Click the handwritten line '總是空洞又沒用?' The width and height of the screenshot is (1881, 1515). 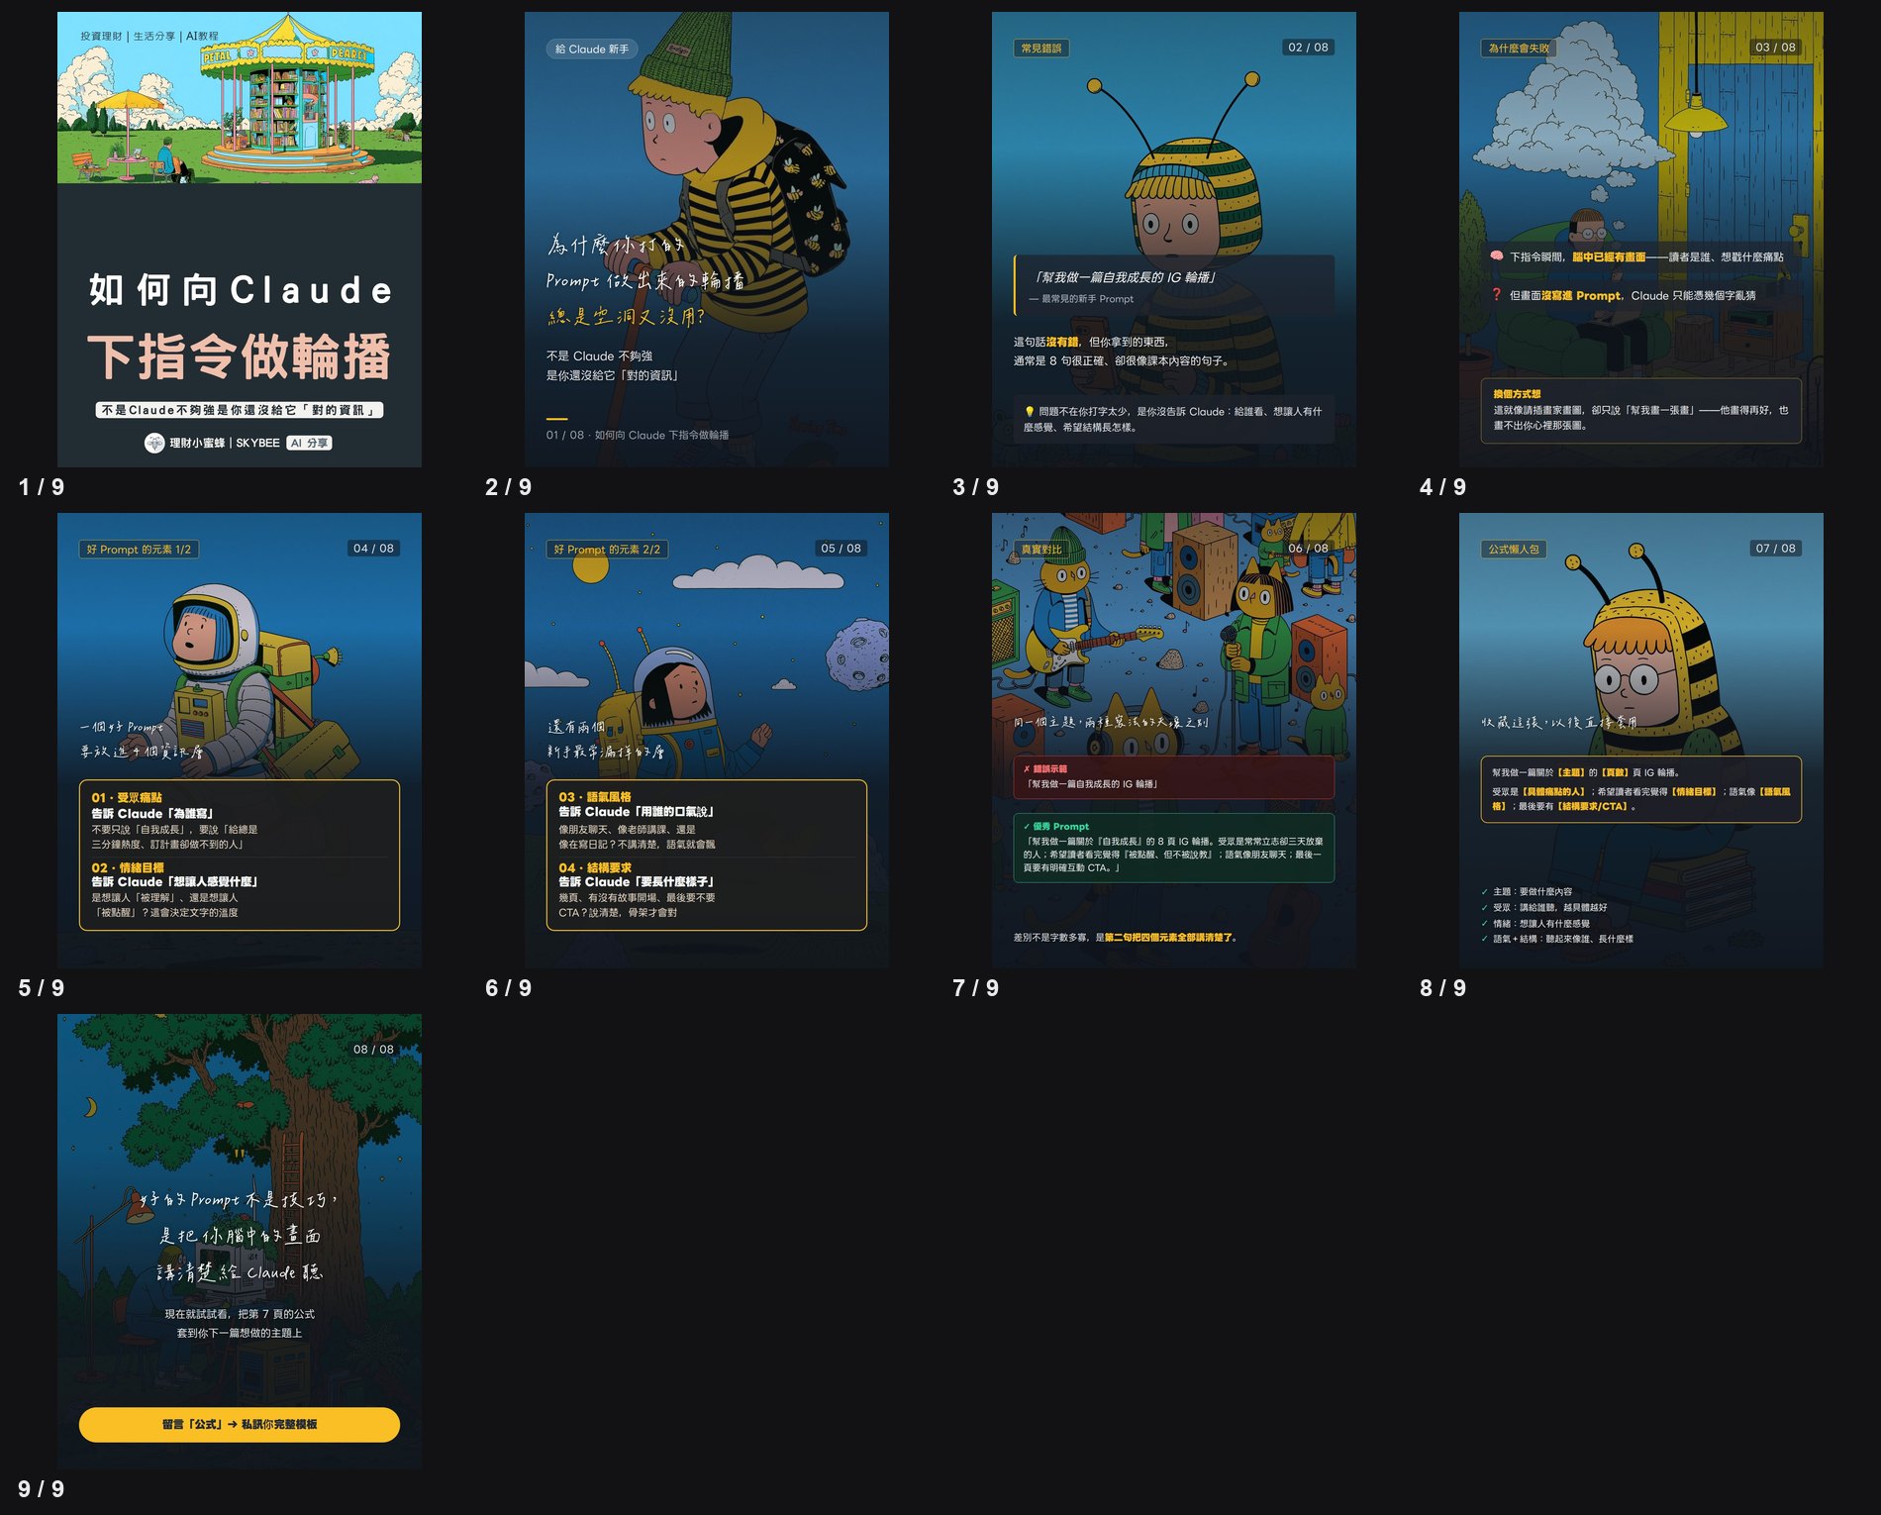coord(627,316)
